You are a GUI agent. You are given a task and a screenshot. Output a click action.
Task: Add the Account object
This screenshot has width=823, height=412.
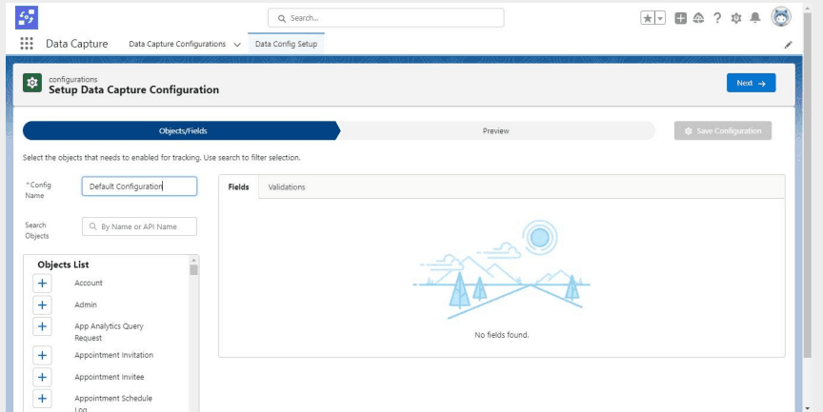(x=43, y=283)
